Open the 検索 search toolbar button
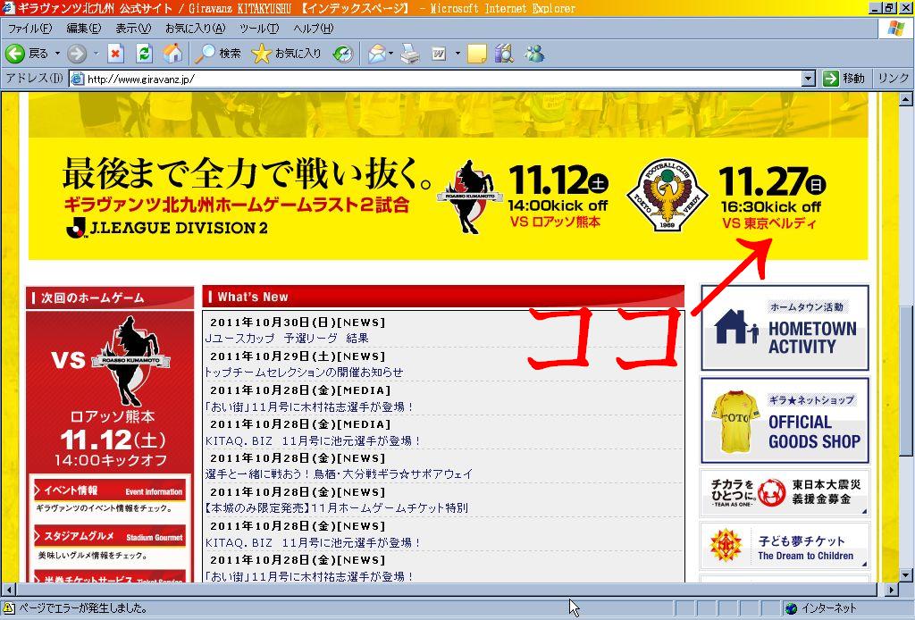This screenshot has width=915, height=620. [x=218, y=54]
